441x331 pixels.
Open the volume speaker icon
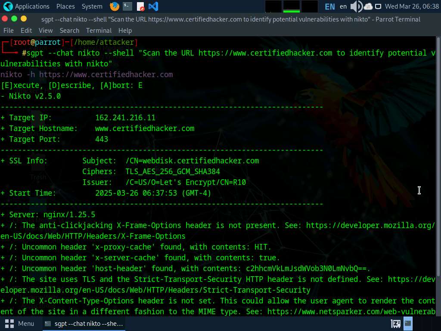click(356, 6)
